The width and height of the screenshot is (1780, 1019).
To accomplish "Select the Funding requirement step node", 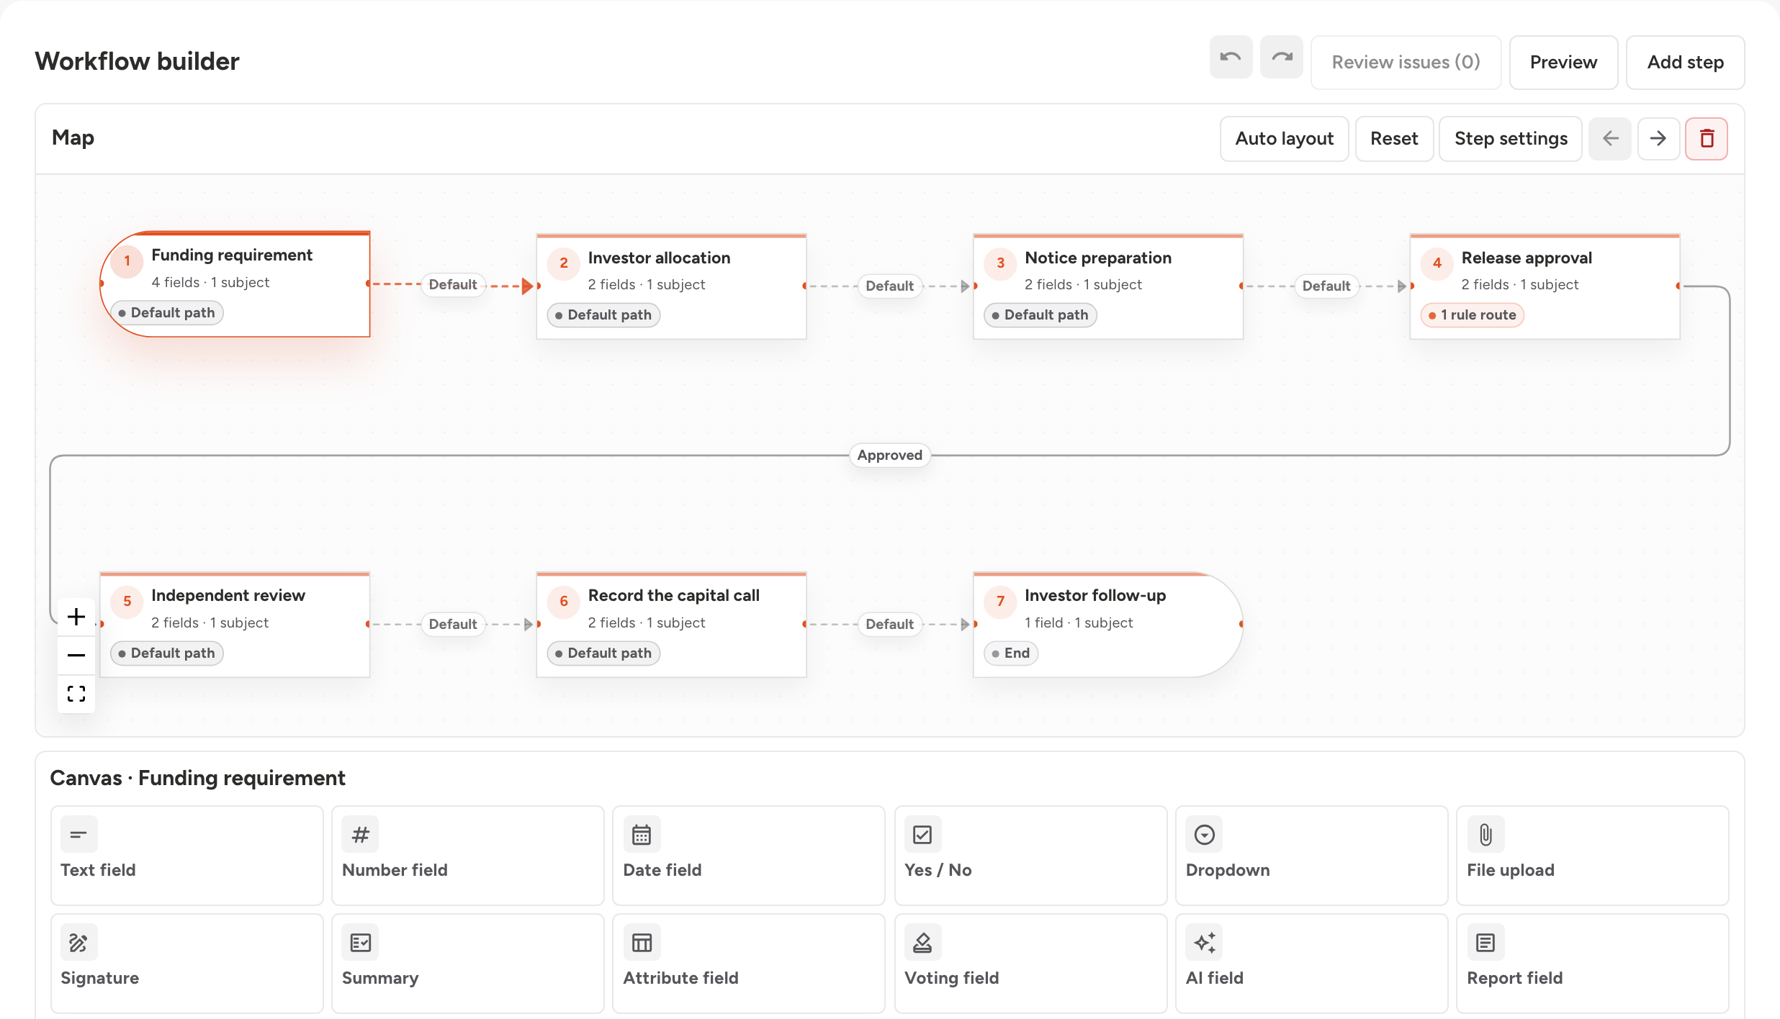I will point(235,284).
